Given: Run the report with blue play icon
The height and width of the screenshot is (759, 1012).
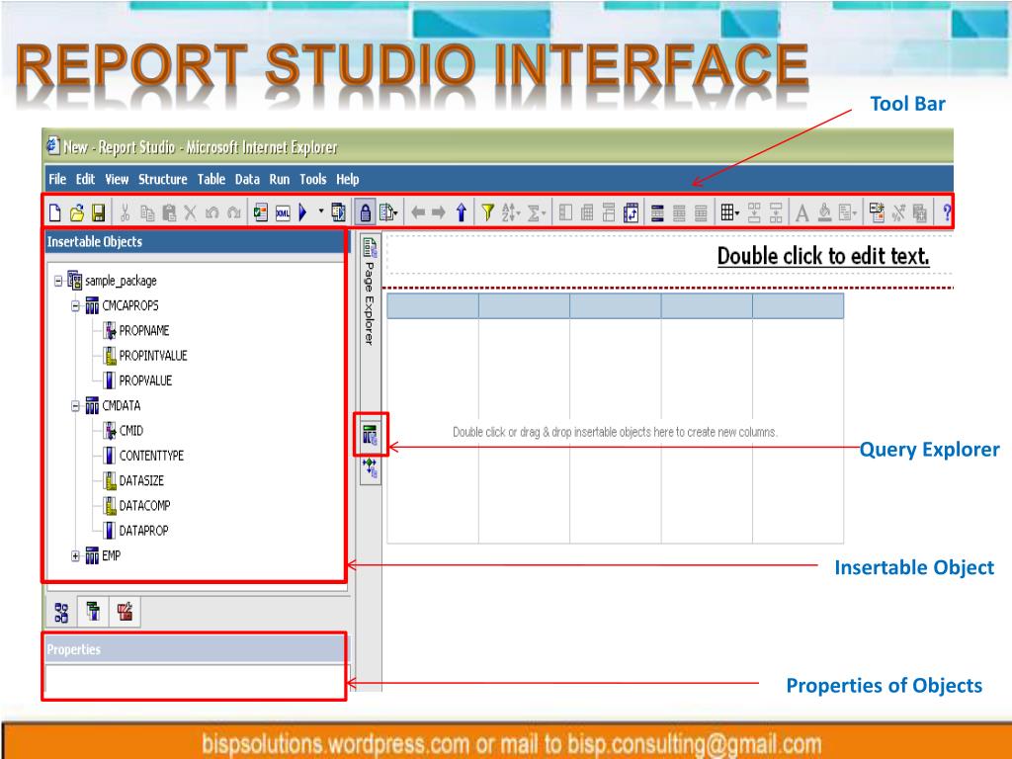Looking at the screenshot, I should [x=302, y=211].
